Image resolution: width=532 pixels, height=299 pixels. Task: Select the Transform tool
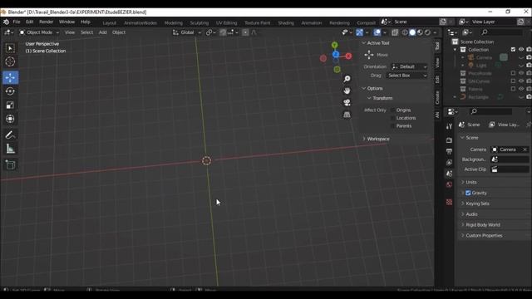tap(10, 119)
